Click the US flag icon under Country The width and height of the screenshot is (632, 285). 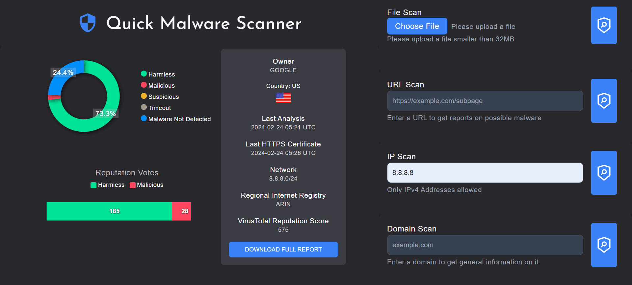pos(283,98)
